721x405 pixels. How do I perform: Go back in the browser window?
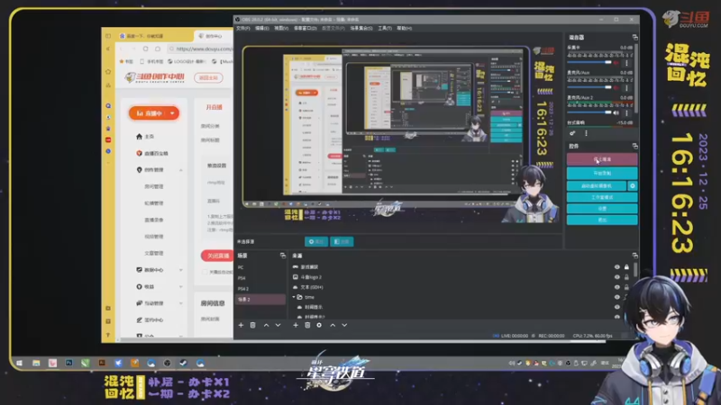(x=121, y=49)
